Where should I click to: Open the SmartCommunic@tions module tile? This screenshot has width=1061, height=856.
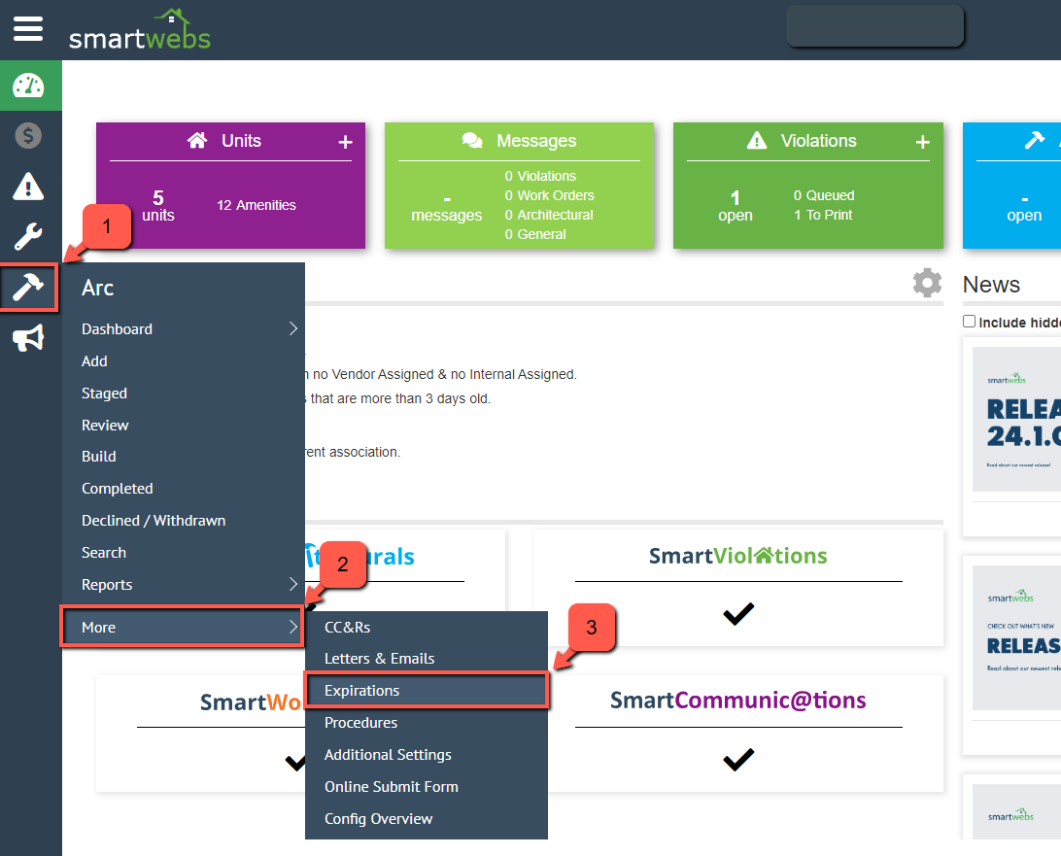738,733
